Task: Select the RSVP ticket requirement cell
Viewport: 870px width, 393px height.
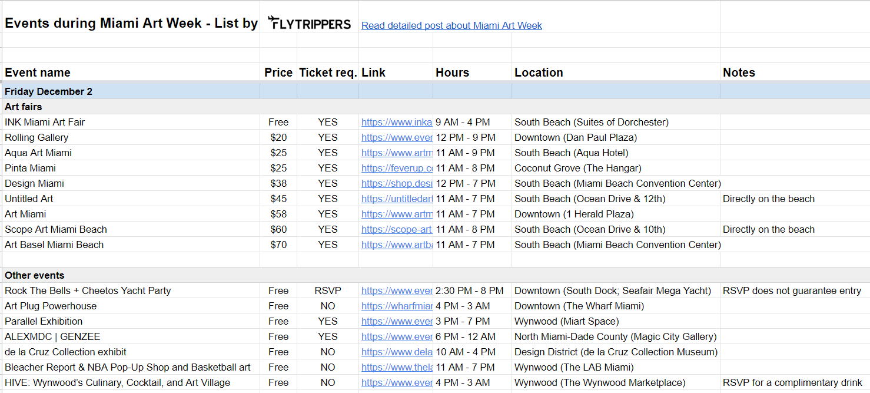Action: [x=328, y=290]
